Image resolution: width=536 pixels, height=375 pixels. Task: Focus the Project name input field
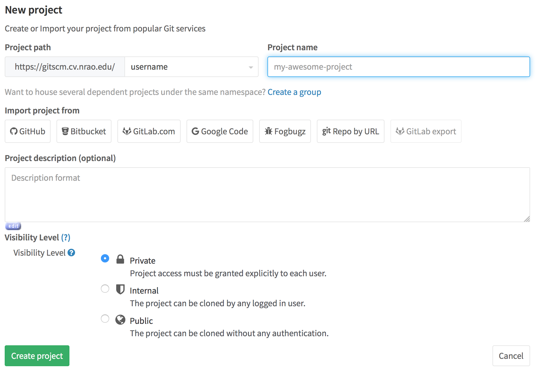[398, 67]
